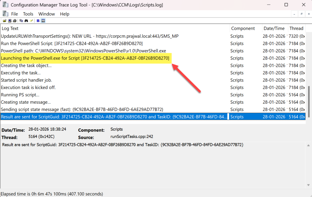Open the Help menu
The width and height of the screenshot is (312, 197).
pyautogui.click(x=65, y=14)
